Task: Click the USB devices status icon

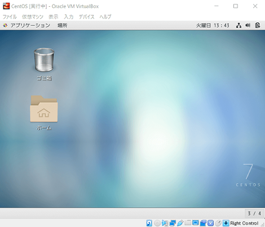Action: coord(180,223)
